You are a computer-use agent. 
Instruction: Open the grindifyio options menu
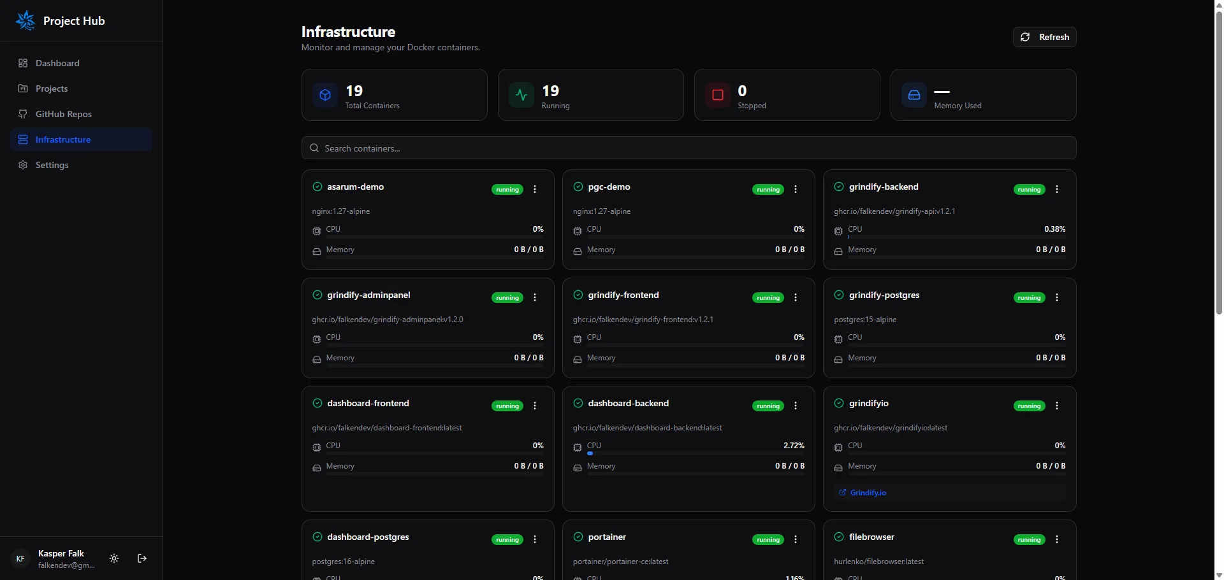point(1057,406)
